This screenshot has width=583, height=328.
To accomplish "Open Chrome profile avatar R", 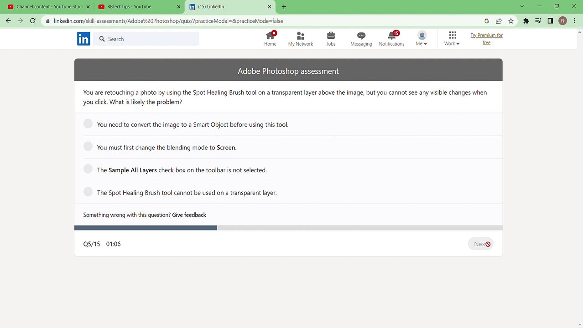I will (563, 20).
